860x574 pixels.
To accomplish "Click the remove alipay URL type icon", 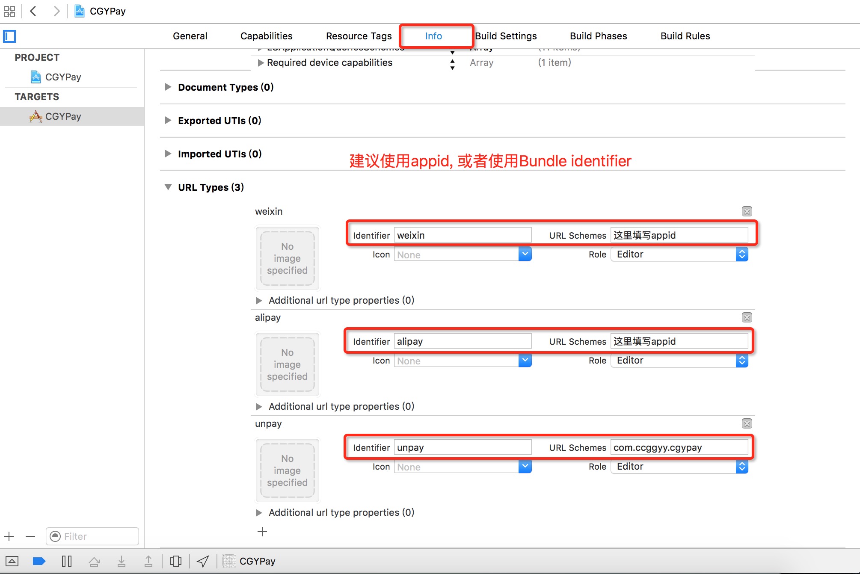I will [x=747, y=317].
